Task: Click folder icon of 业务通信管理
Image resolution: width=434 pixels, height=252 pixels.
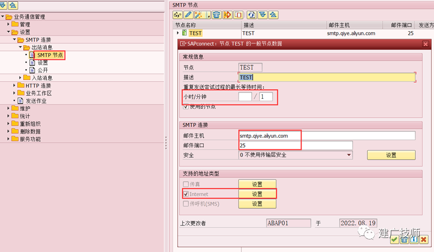Action: click(9, 17)
